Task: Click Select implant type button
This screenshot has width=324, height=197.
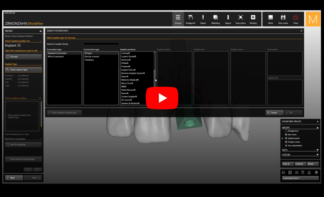Action: (23, 69)
